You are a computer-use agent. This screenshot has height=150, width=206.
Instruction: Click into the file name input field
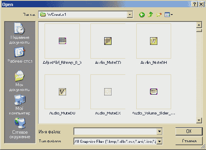click(x=115, y=131)
